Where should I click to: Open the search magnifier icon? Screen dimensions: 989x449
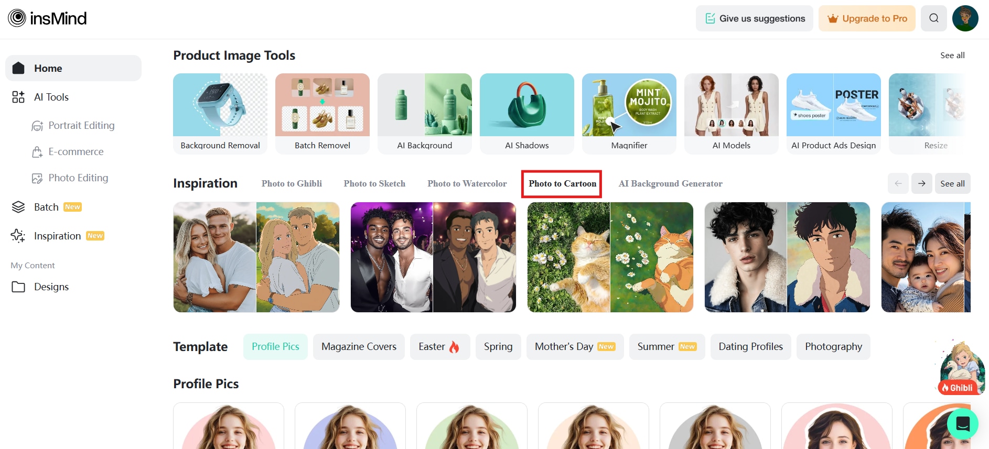tap(934, 18)
